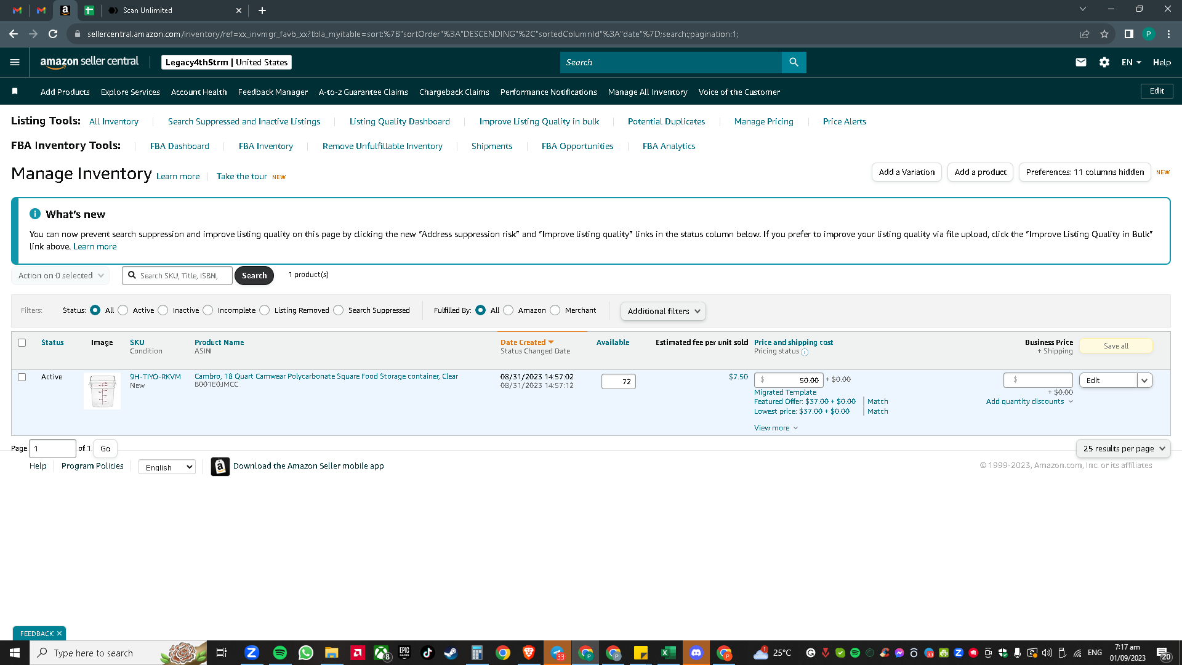Select the Incomplete status radio button

pos(208,310)
